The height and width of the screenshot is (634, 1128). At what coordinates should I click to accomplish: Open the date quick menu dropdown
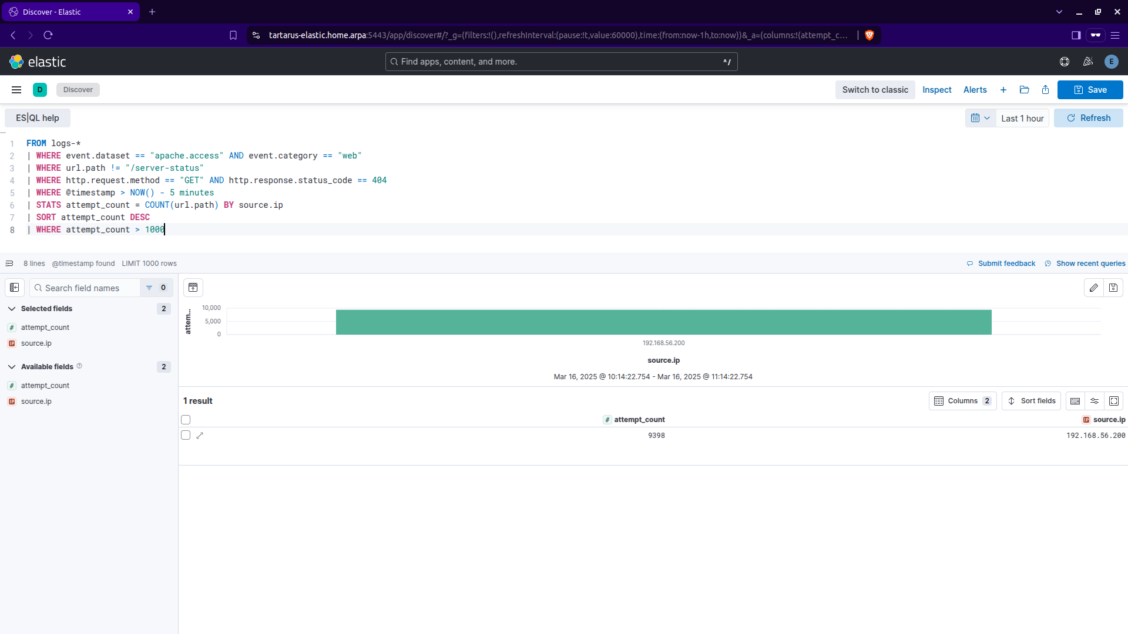tap(980, 118)
